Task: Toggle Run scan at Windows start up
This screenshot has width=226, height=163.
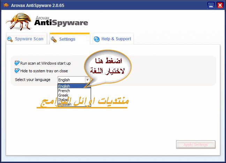Action: [x=17, y=63]
